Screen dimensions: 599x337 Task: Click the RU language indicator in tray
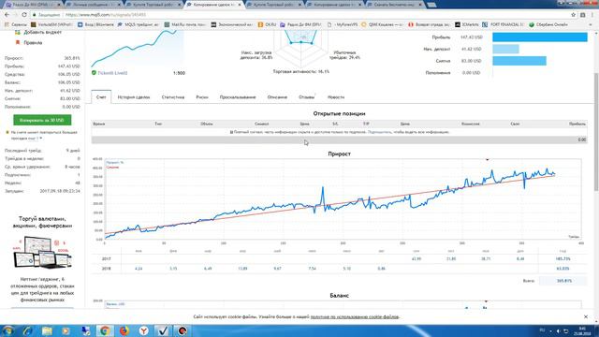pyautogui.click(x=542, y=330)
